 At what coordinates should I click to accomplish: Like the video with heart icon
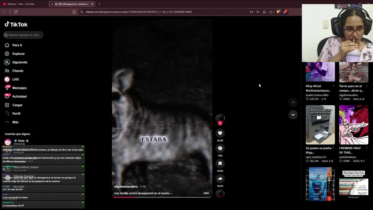coord(220,133)
